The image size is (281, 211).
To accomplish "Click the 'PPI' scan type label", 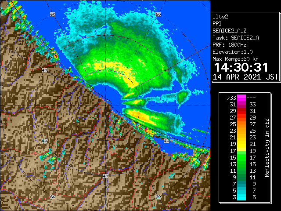I will [217, 24].
